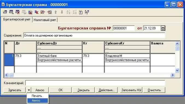
Task: Click the horizontal scroll left arrow
Action: 7,75
